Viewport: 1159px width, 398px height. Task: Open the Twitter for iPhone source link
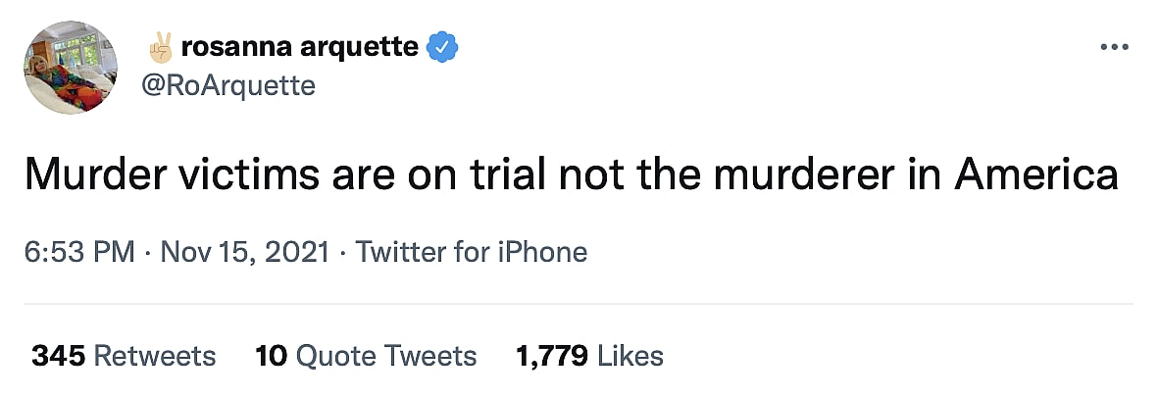tap(471, 252)
